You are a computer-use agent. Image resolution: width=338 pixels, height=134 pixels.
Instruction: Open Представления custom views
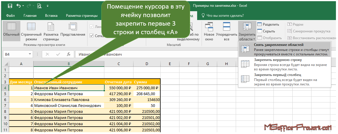[x=73, y=29]
